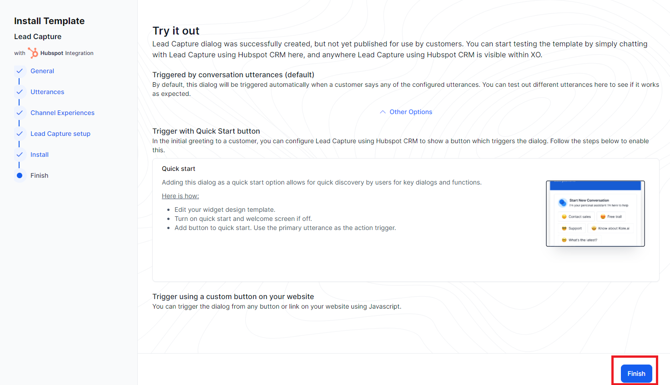The height and width of the screenshot is (385, 670).
Task: Click the General step checkmark icon
Action: pos(20,71)
